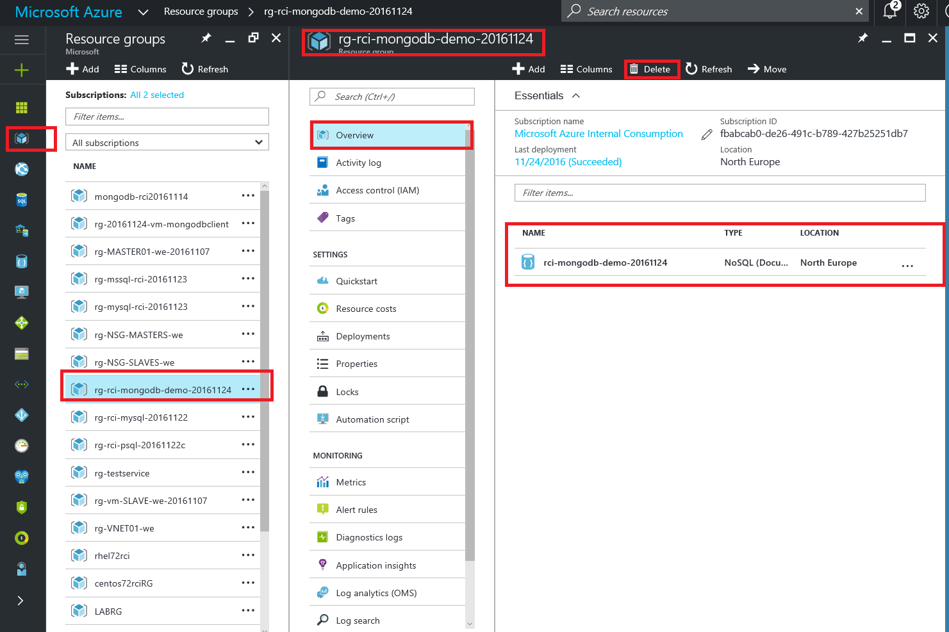Click Add in the resource group toolbar

(x=529, y=69)
